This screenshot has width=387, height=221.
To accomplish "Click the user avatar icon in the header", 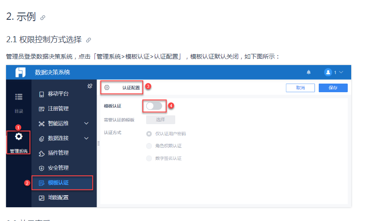I will click(328, 72).
